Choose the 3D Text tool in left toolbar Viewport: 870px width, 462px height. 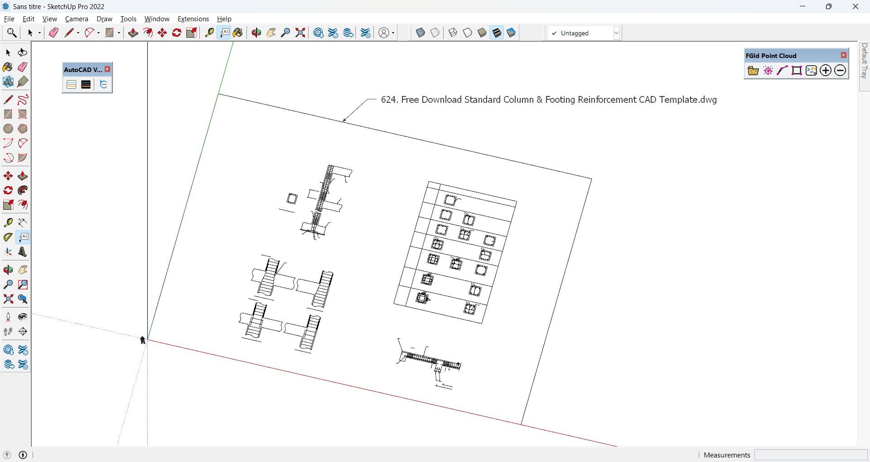[x=23, y=252]
